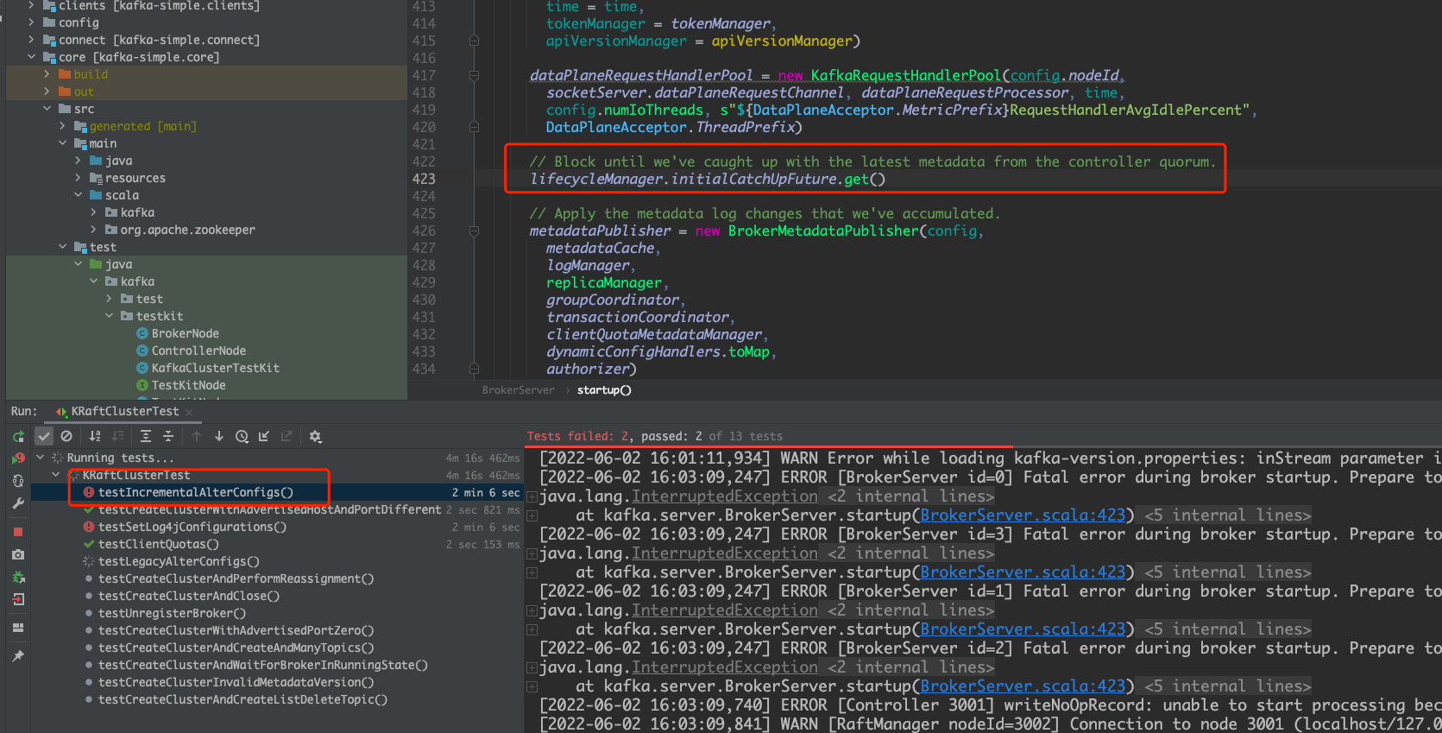Expand the build folder
This screenshot has height=733, width=1442.
coord(47,74)
